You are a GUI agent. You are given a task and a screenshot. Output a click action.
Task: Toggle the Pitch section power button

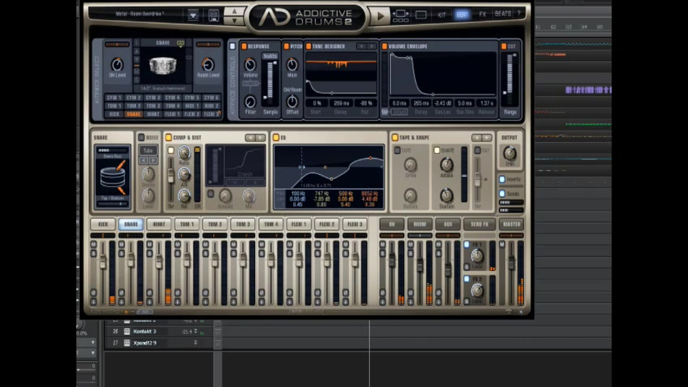(286, 46)
